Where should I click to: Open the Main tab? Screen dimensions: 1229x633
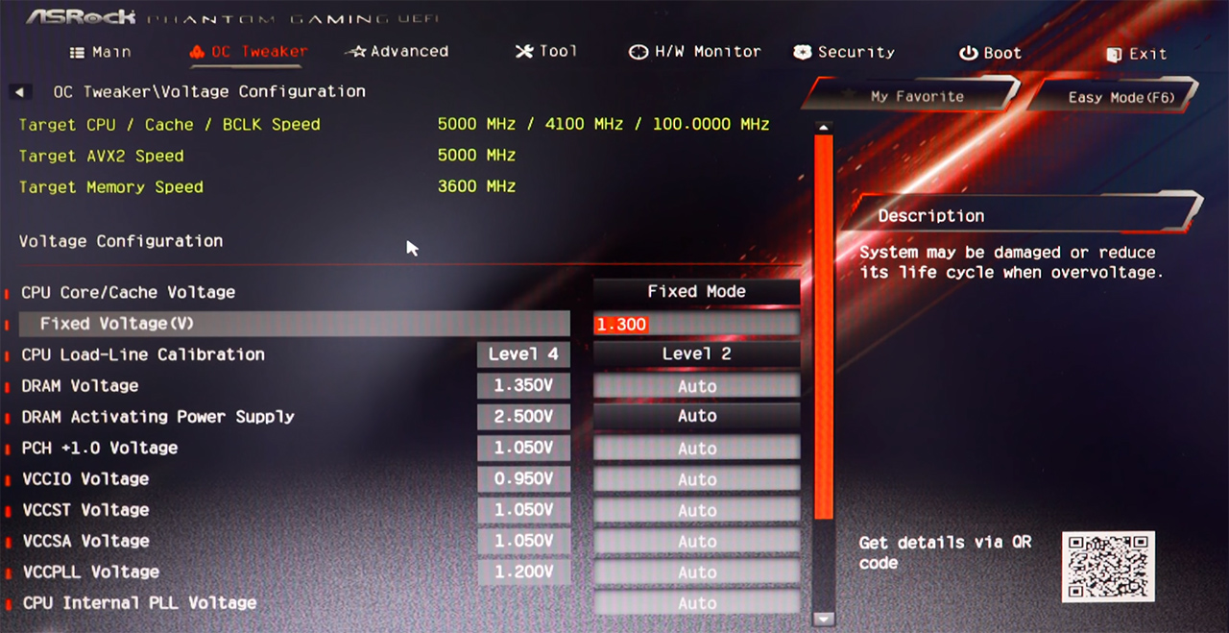(100, 52)
